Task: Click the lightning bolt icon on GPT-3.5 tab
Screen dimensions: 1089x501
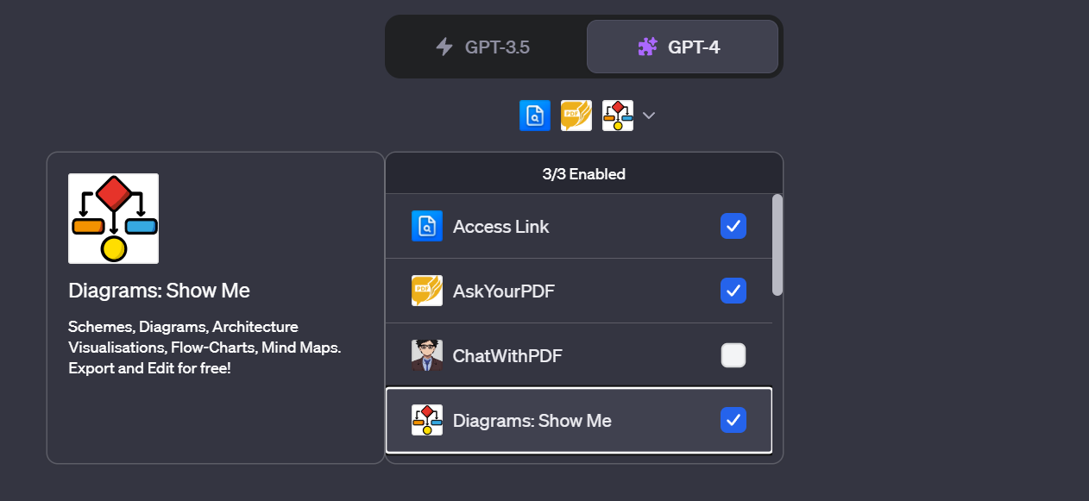Action: coord(444,47)
